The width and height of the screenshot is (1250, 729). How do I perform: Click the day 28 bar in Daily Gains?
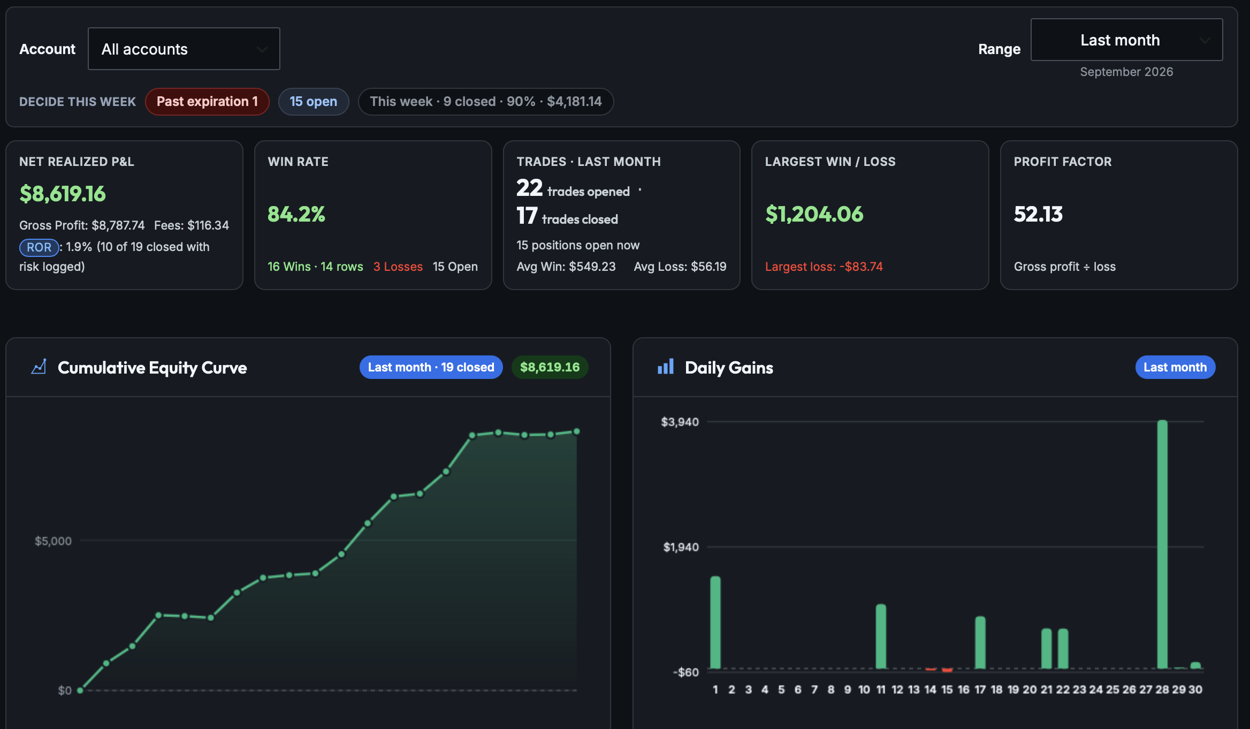point(1162,544)
